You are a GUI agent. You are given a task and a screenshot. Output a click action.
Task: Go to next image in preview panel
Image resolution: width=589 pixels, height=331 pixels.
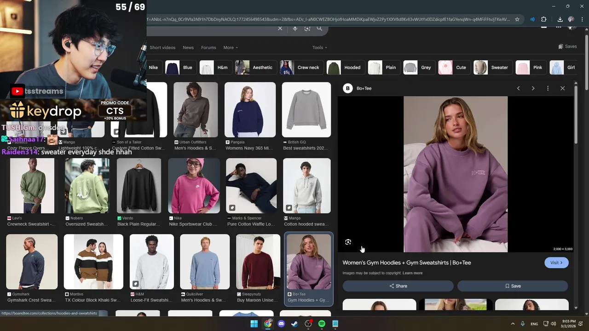point(533,88)
